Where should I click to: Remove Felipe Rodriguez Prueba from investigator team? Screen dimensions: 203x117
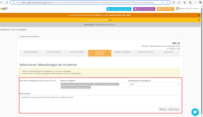(93, 84)
